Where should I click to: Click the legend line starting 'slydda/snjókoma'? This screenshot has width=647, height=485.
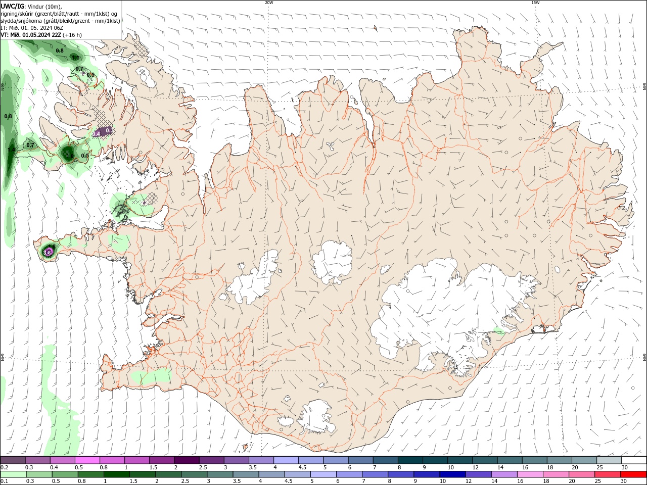tap(60, 21)
